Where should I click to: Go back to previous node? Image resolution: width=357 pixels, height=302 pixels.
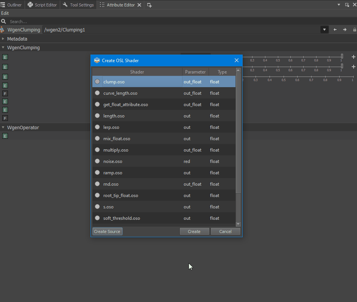(335, 30)
